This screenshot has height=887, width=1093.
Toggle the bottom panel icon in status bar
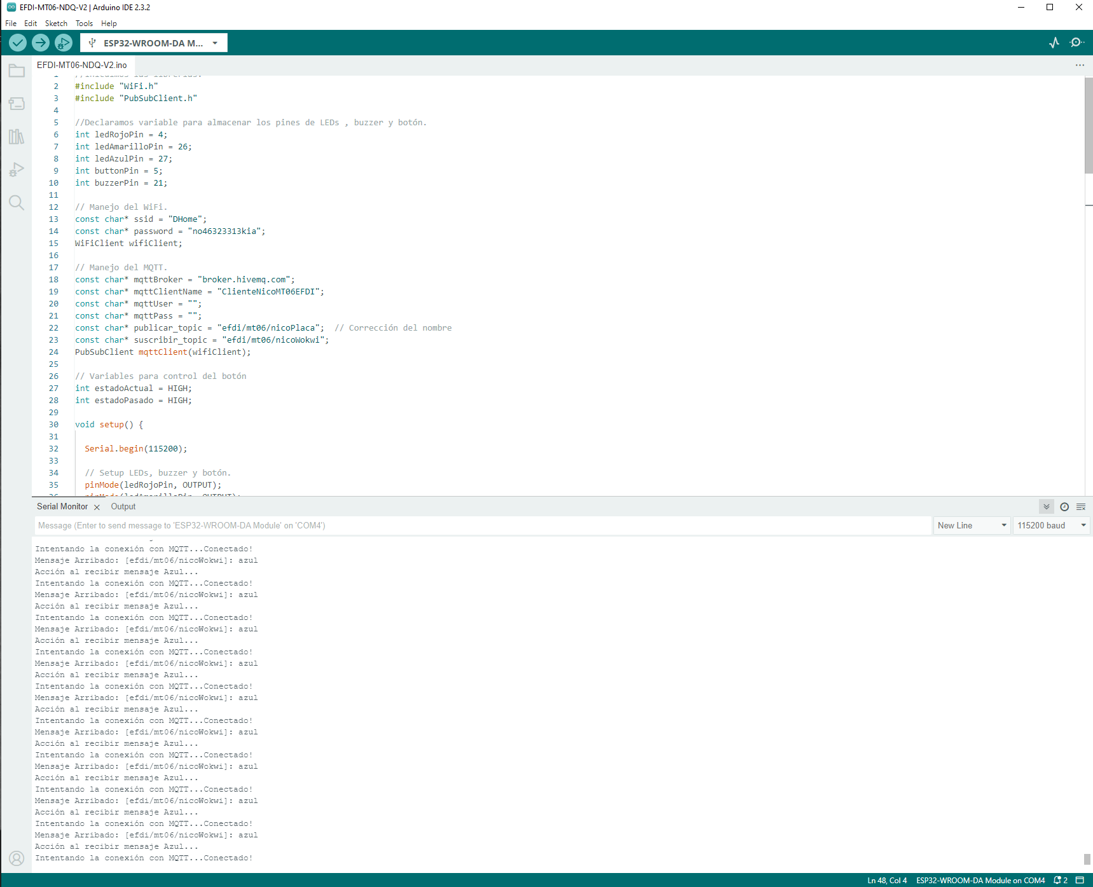point(1080,880)
